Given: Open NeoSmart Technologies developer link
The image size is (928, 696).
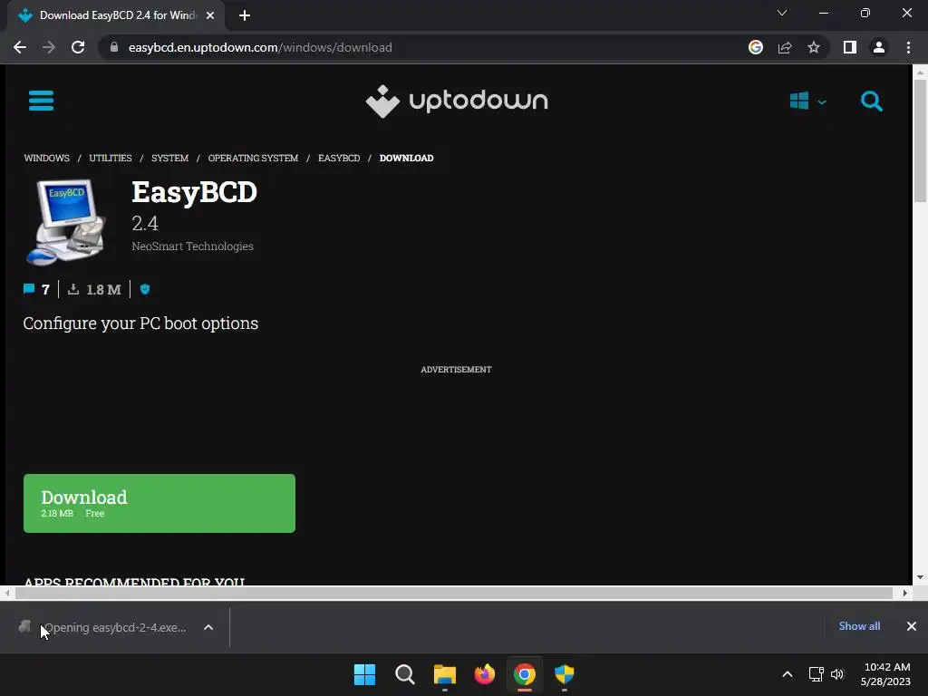Looking at the screenshot, I should [x=192, y=246].
